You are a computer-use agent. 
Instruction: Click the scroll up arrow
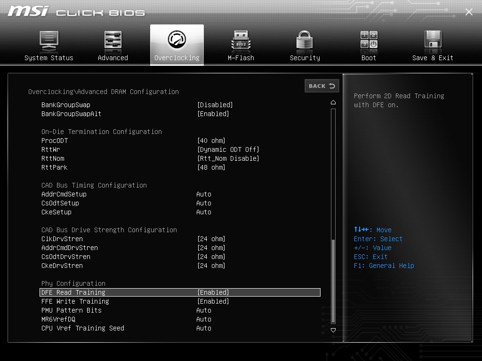(x=333, y=102)
